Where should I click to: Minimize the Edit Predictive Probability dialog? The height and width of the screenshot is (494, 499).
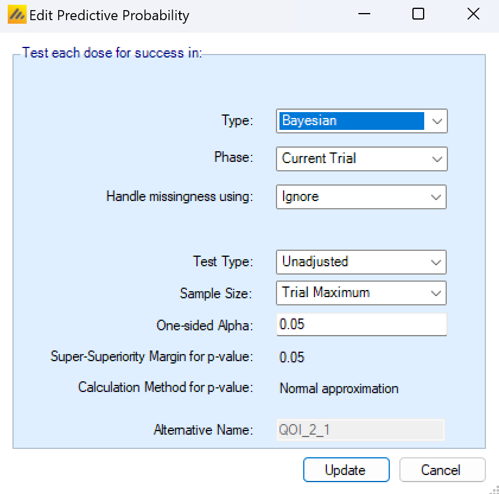point(362,15)
